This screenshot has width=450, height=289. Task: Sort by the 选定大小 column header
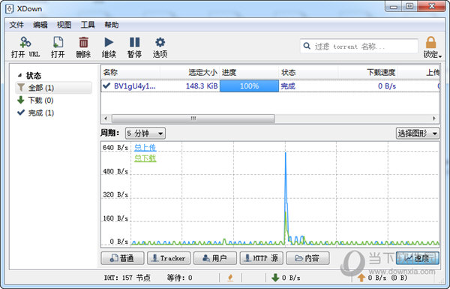pos(190,72)
